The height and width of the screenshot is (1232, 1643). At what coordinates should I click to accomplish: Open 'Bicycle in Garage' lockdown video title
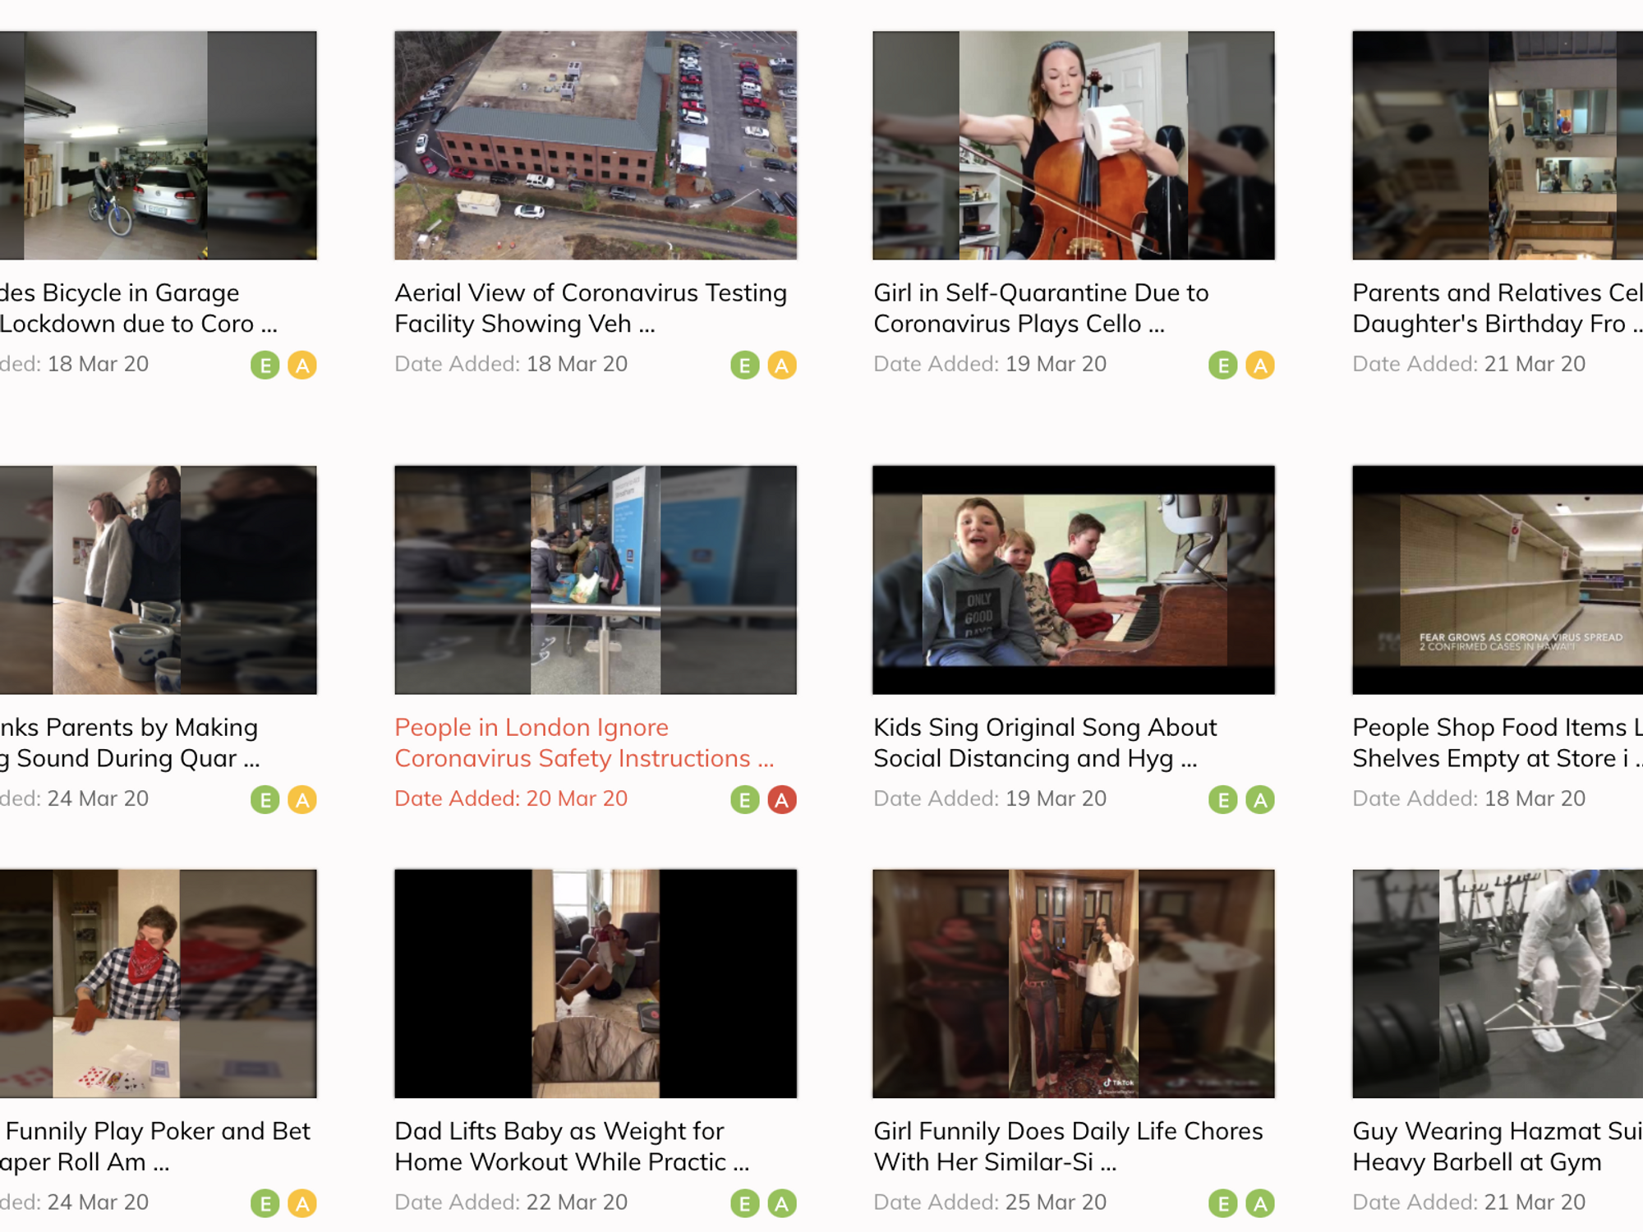pos(139,308)
